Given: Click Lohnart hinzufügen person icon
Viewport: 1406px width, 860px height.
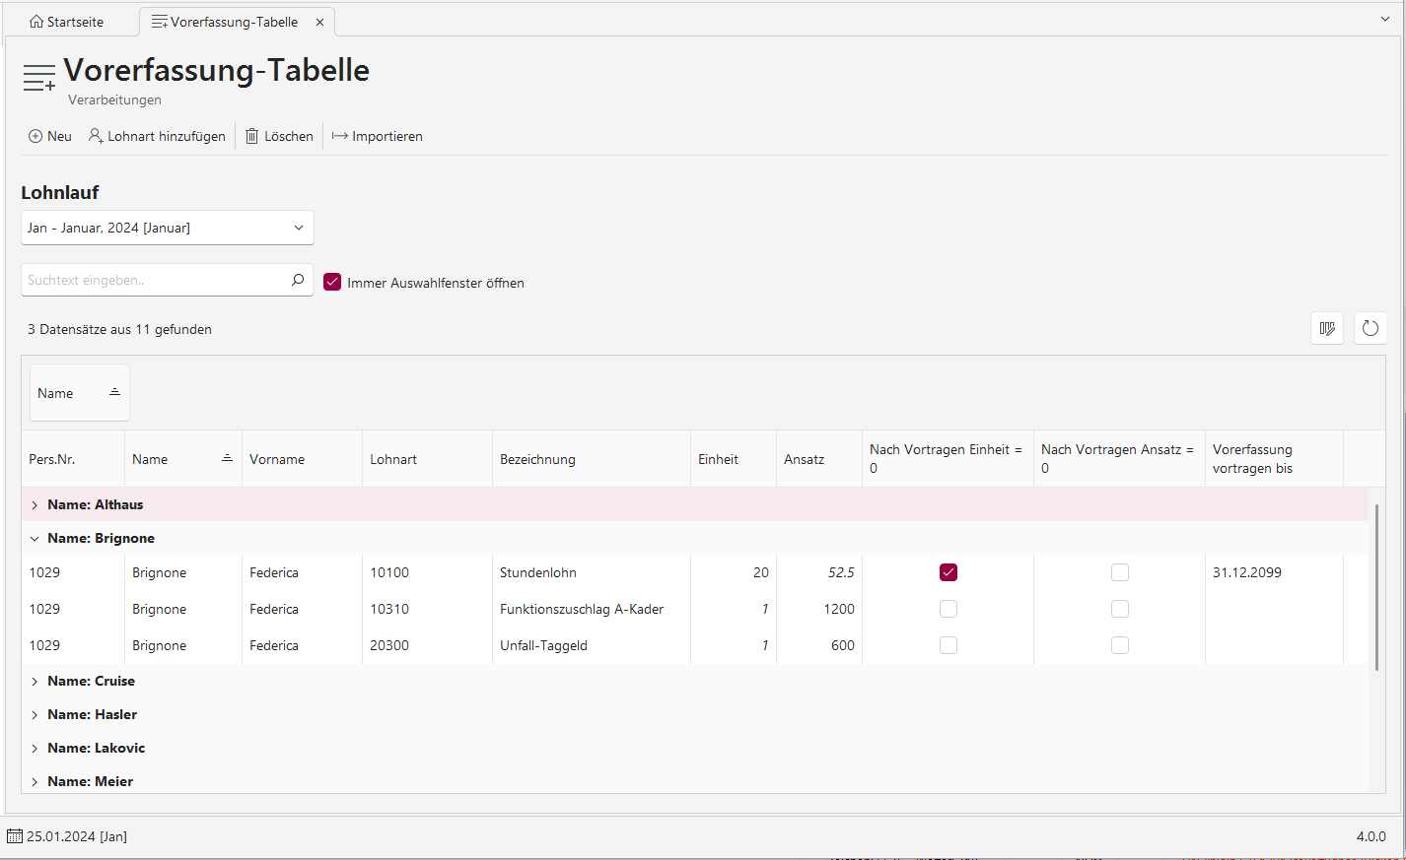Looking at the screenshot, I should [x=96, y=136].
